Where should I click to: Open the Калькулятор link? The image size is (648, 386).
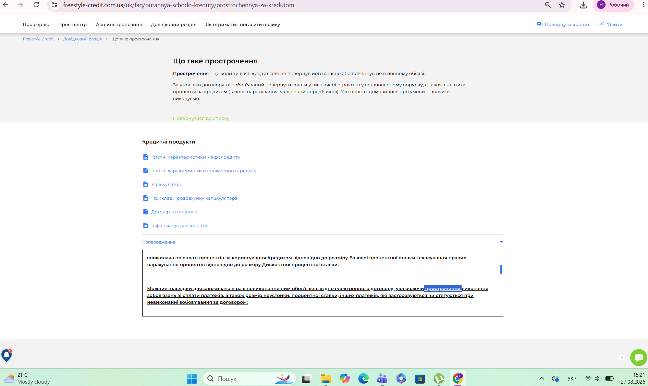point(166,184)
